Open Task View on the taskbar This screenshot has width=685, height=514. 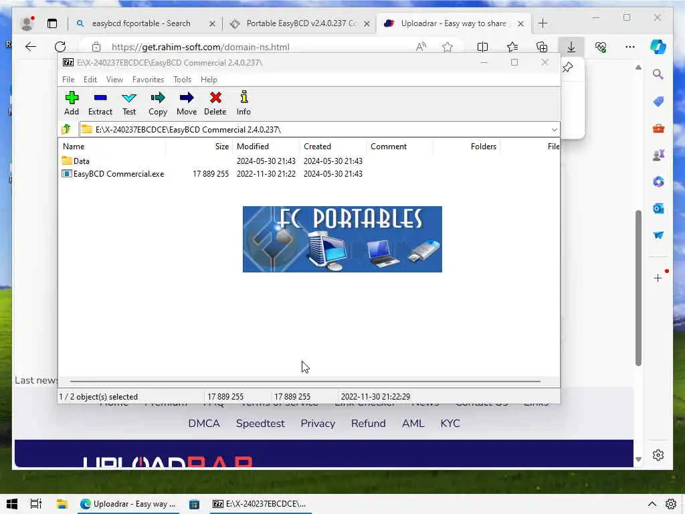pyautogui.click(x=36, y=504)
